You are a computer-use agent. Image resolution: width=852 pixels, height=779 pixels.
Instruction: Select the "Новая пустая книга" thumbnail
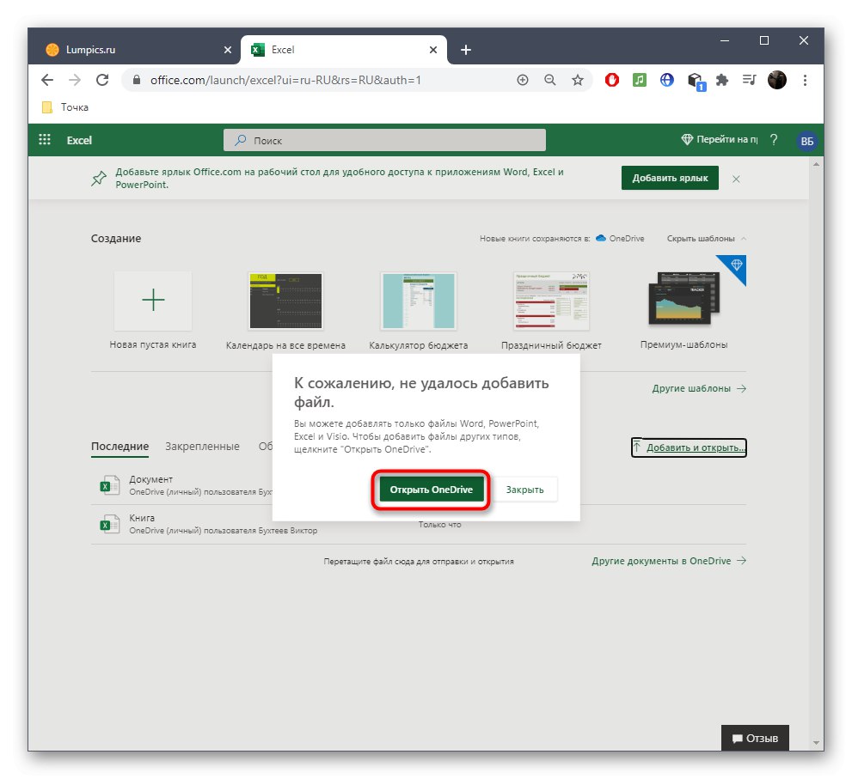(x=153, y=301)
